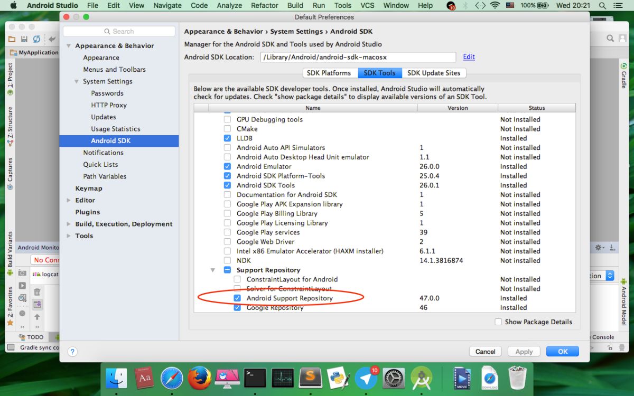
Task: Click search-everywhere magnifier in Android Studio window
Action: coord(610,39)
